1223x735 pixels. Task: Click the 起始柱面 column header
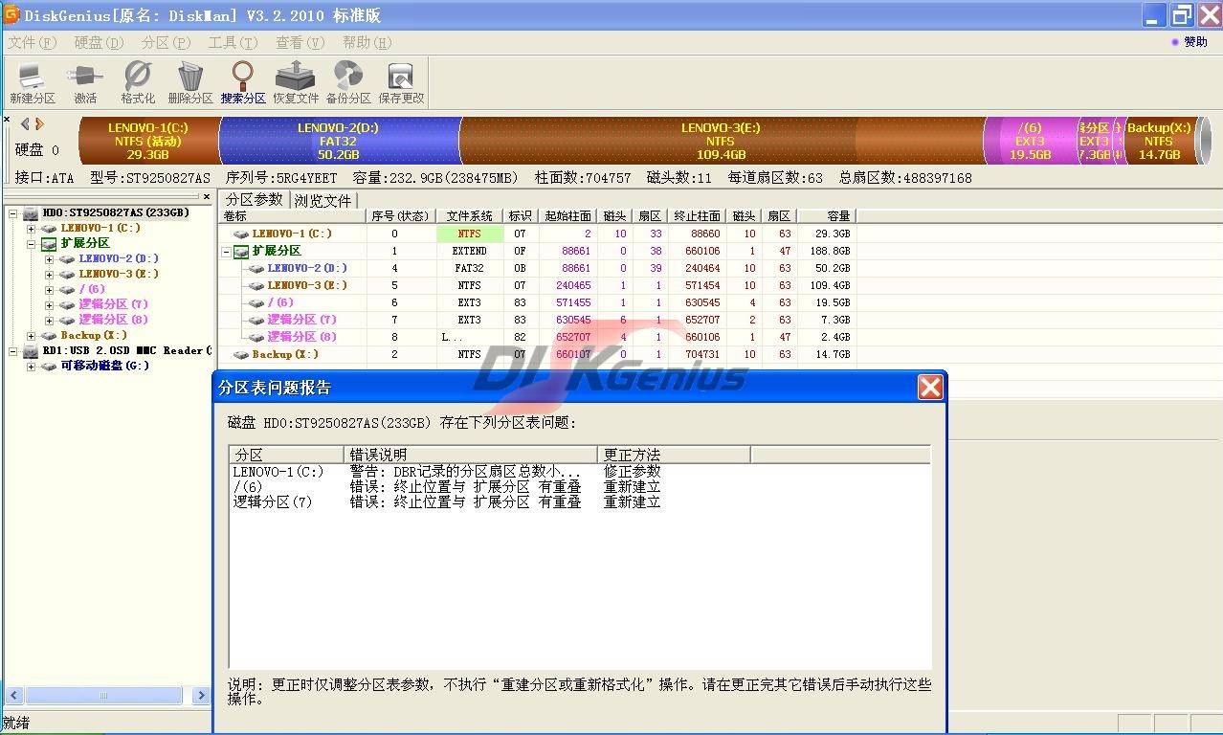(x=567, y=216)
